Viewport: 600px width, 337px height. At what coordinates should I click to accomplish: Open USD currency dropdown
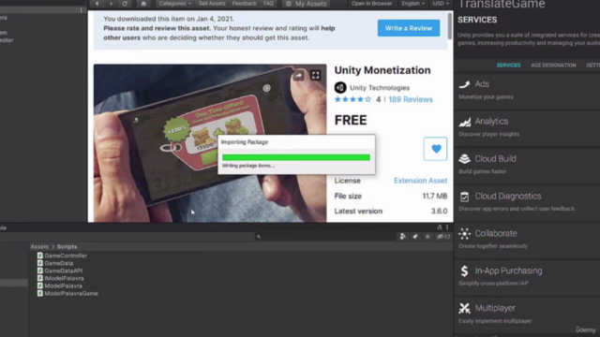pos(441,4)
